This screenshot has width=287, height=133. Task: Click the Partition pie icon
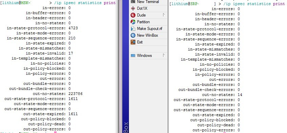[x=133, y=22]
